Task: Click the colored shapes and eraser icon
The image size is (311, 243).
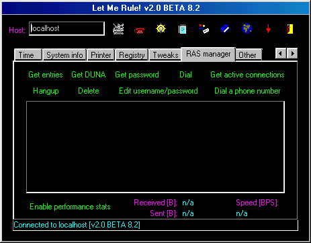Action: tap(204, 29)
